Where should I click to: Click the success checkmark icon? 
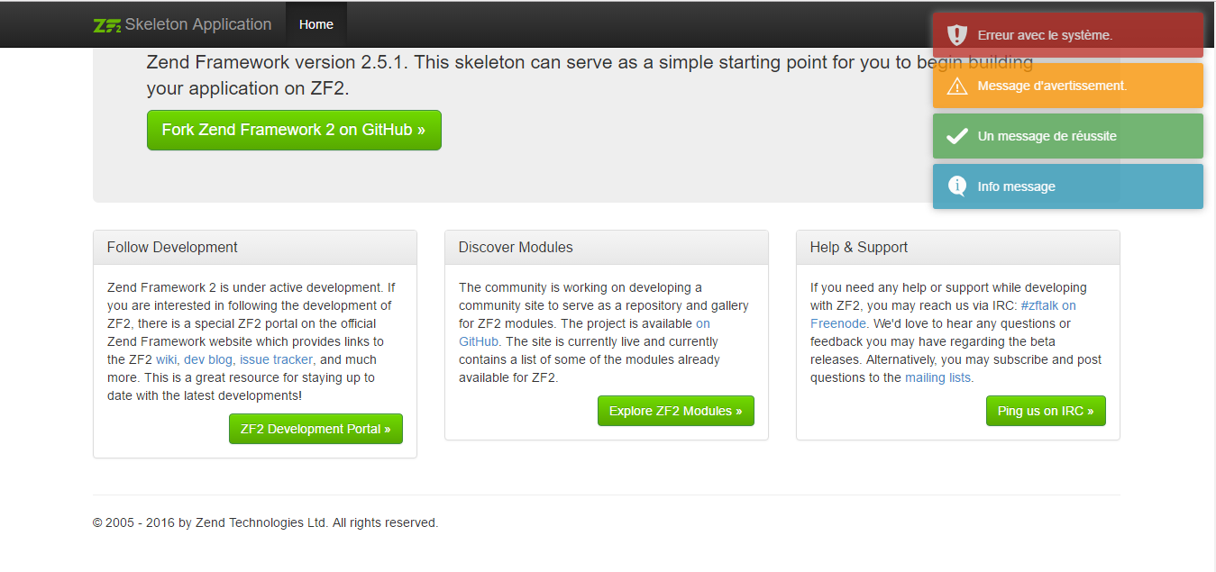(x=957, y=136)
